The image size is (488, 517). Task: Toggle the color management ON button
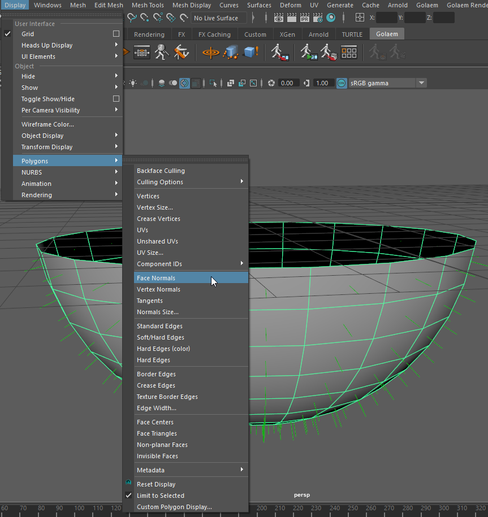pos(342,83)
